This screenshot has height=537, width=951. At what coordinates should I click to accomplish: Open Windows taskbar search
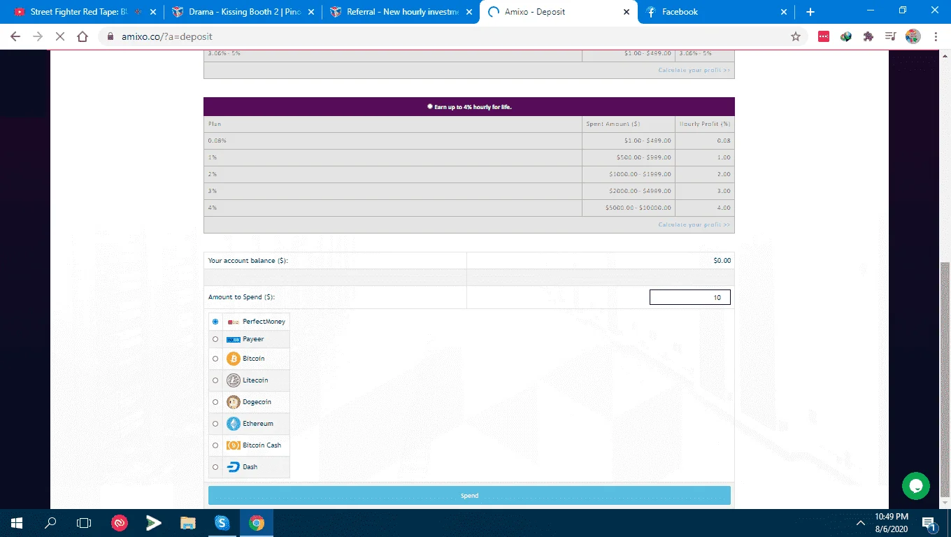(50, 522)
